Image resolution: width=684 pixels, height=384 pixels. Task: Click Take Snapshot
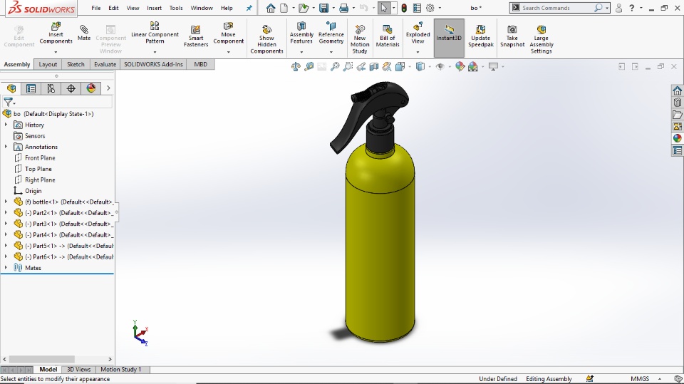(x=512, y=36)
